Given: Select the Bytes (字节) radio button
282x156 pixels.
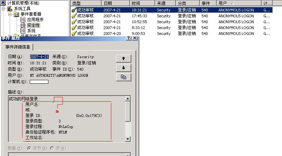Looking at the screenshot, I should point(29,148).
